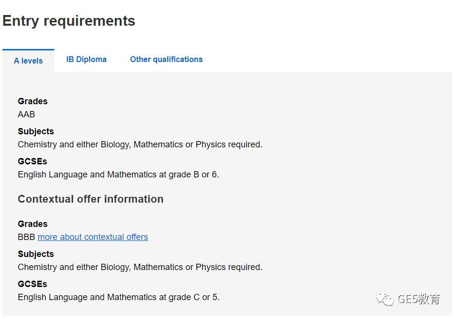Click the GCSEs label above grade C or 5

pos(32,284)
